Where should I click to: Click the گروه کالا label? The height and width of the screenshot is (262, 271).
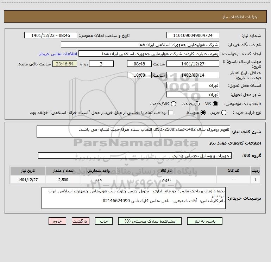[252, 156]
